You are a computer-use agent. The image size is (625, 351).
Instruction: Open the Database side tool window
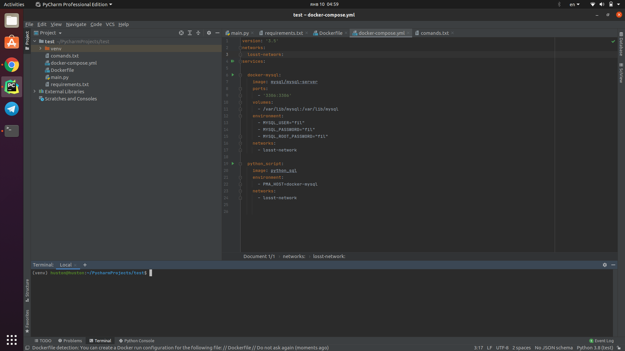pyautogui.click(x=621, y=44)
